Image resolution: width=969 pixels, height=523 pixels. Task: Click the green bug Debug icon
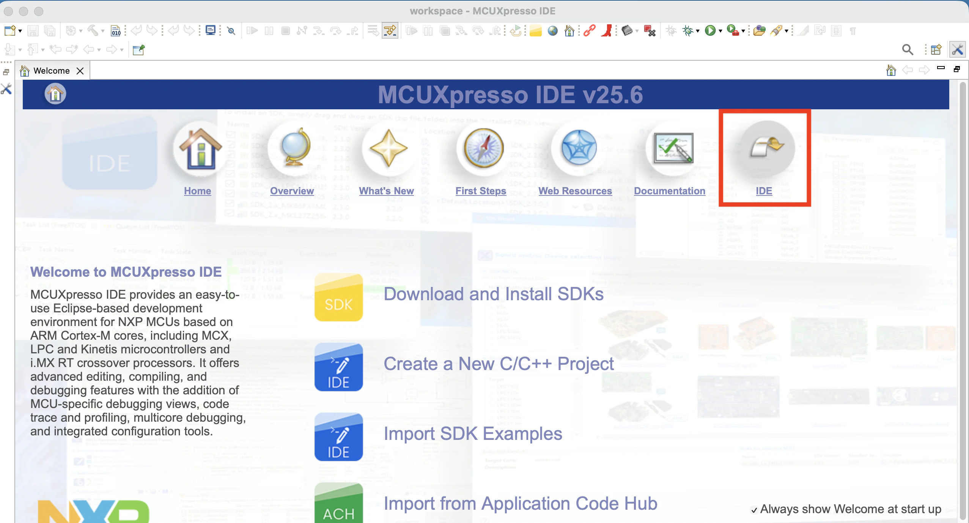point(687,30)
